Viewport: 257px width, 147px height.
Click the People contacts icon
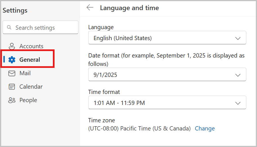click(12, 100)
